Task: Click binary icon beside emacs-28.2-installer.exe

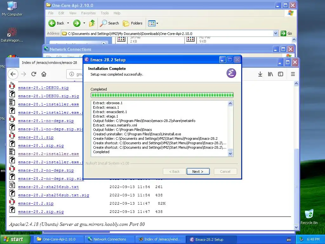Action: (12, 152)
